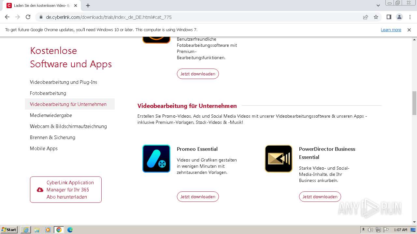Select Medienwiedergabe category
Image resolution: width=417 pixels, height=234 pixels.
51,115
